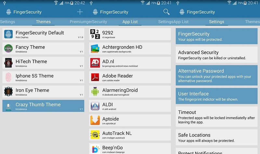Select the ALDI app icon
260x154 pixels.
(x=95, y=106)
